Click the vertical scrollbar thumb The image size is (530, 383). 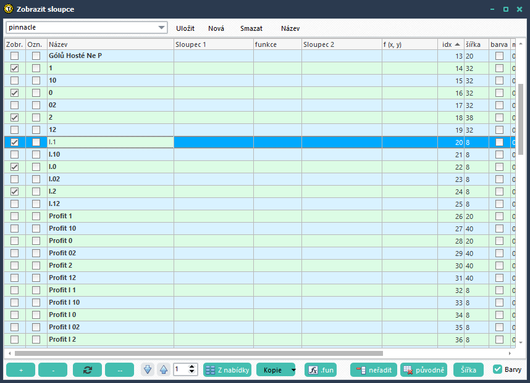521,119
